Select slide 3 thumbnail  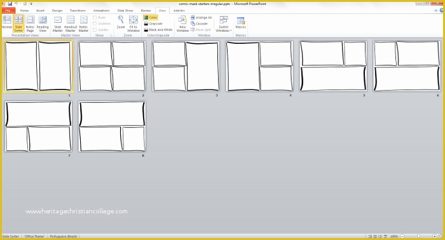click(186, 66)
